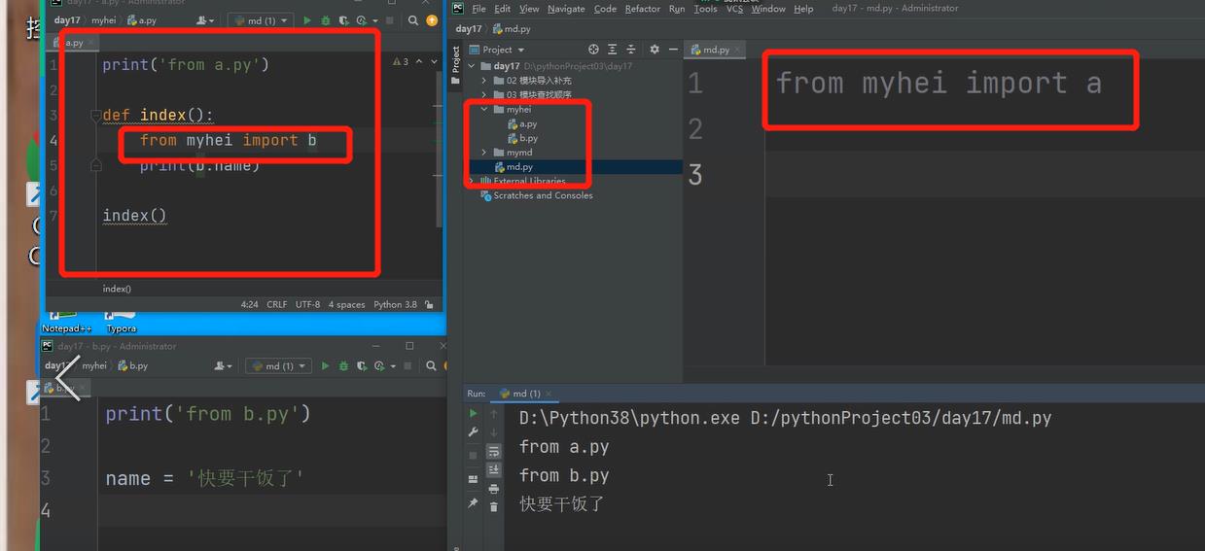Hide Project panel with minus icon
The height and width of the screenshot is (551, 1205).
671,50
